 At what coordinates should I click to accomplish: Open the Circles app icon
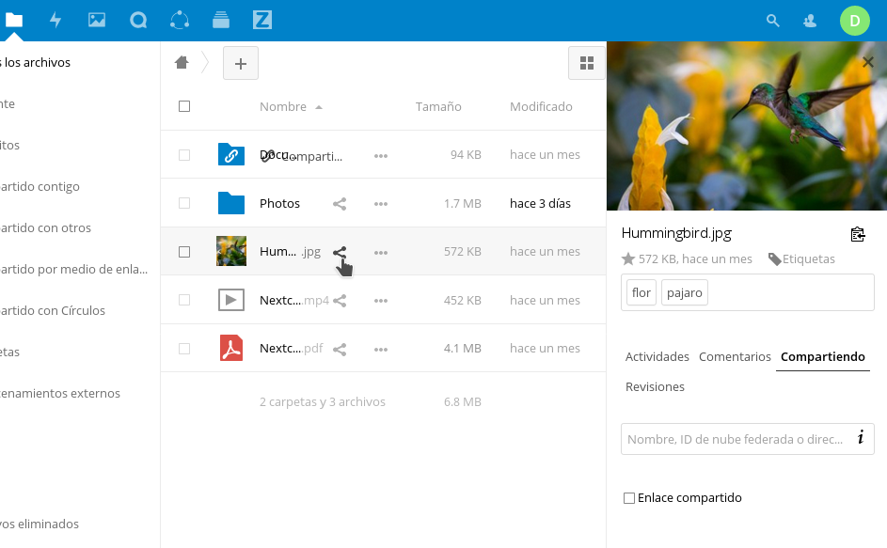(x=180, y=21)
